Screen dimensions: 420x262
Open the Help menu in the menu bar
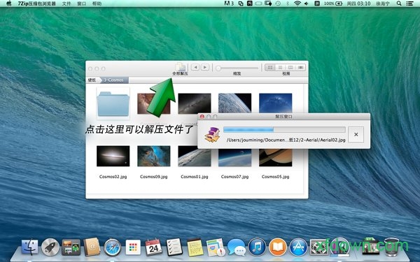click(97, 3)
